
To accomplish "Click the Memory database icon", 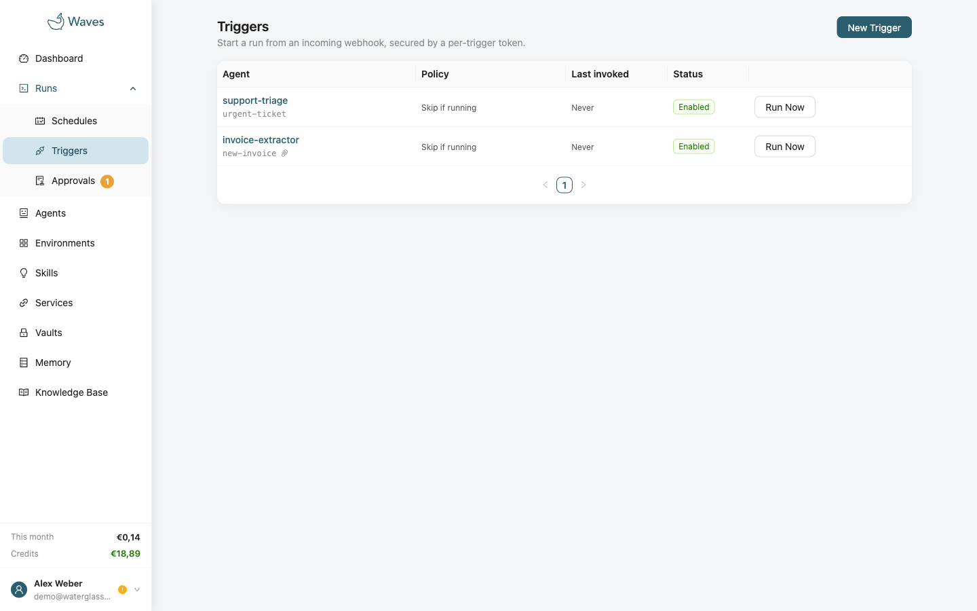I will point(24,363).
